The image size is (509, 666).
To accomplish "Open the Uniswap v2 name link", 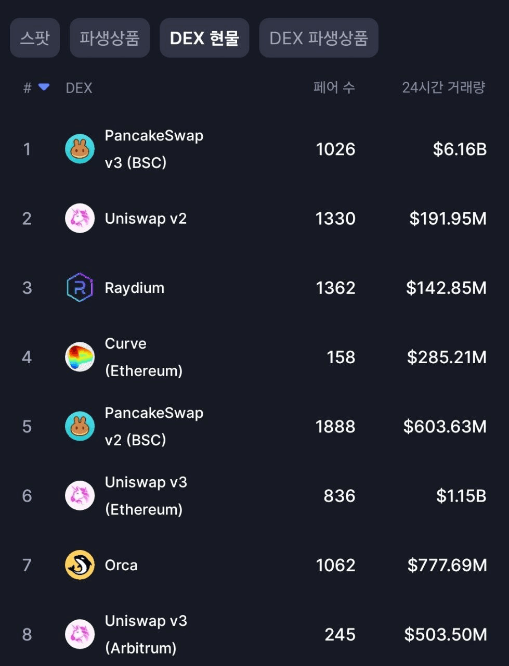I will [x=146, y=219].
